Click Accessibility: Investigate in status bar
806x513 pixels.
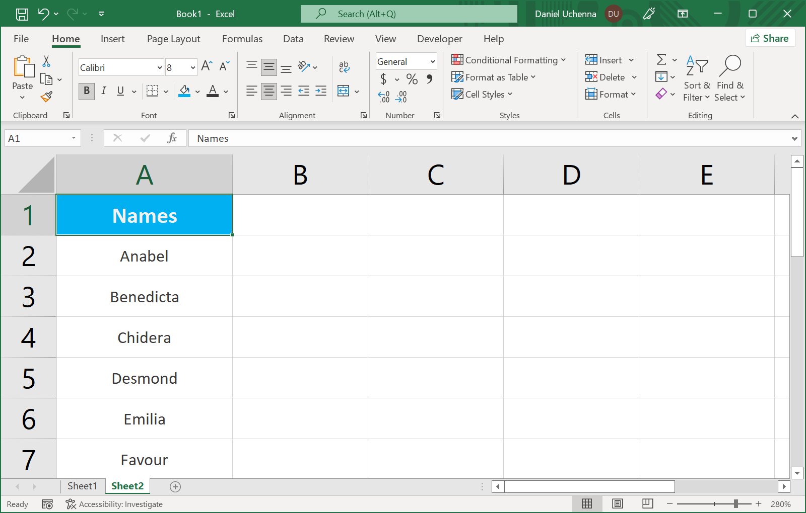115,504
